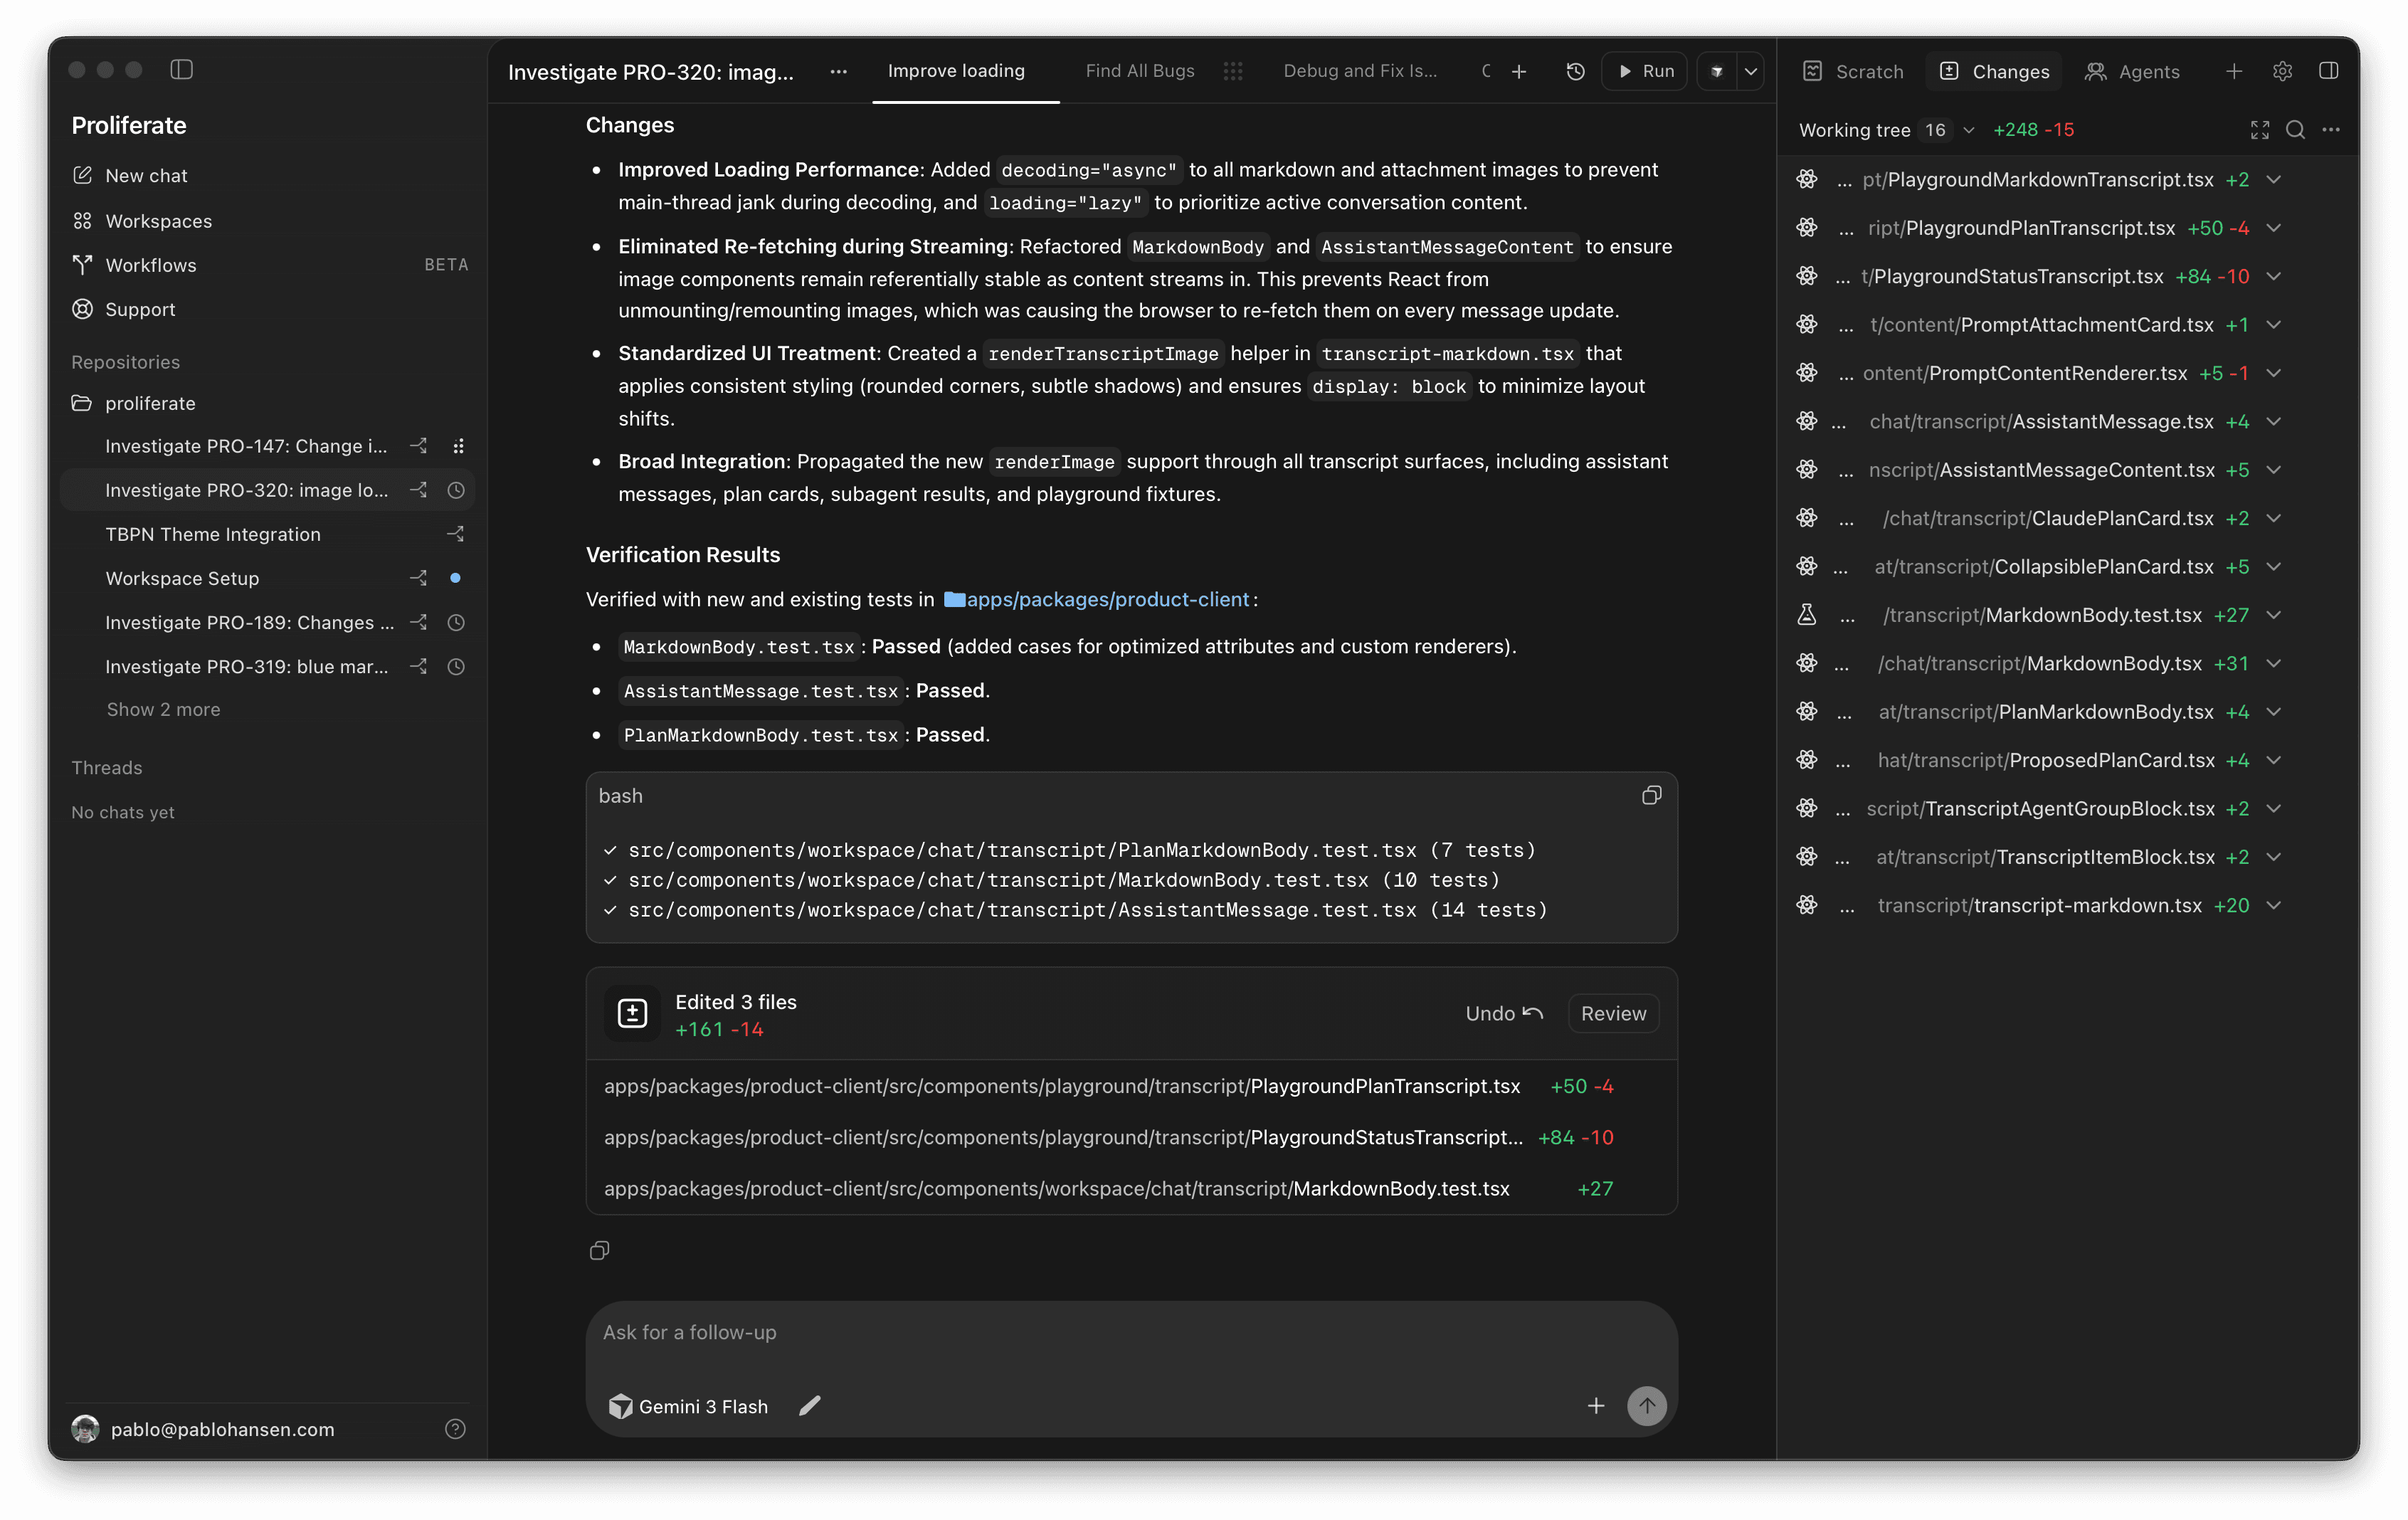The height and width of the screenshot is (1520, 2408).
Task: Expand PlaygroundMarkdownTranscript.tsx diff
Action: point(2274,180)
